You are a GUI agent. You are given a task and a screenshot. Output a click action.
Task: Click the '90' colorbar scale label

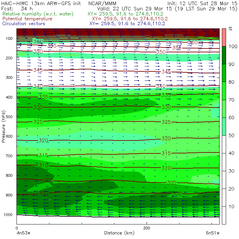[x=232, y=64]
